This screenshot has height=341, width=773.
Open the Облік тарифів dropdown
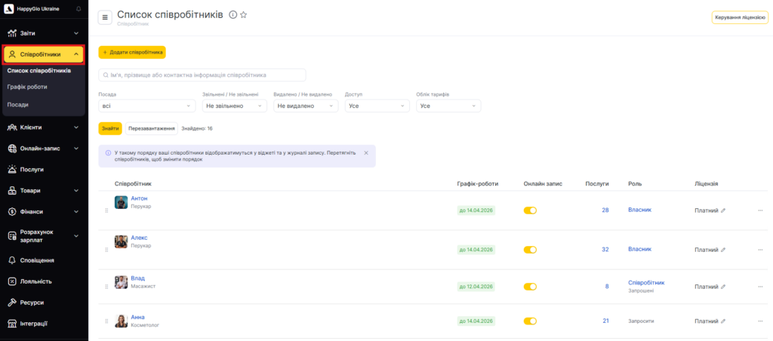pyautogui.click(x=448, y=106)
